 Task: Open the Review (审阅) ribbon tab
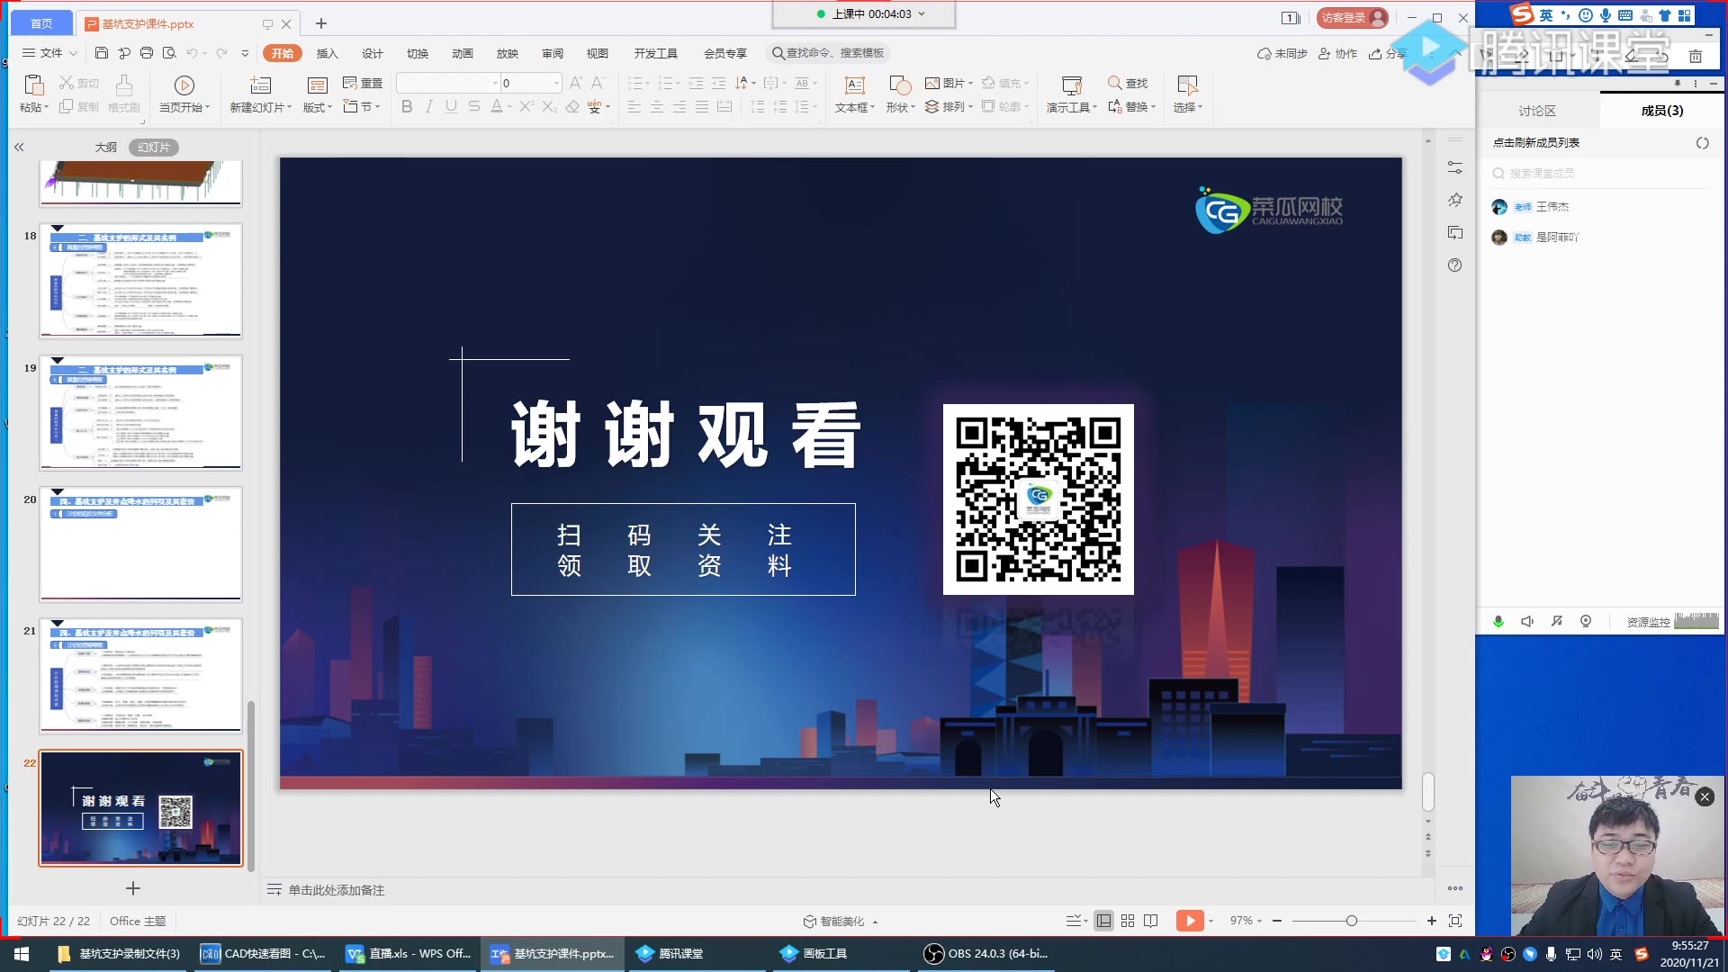click(553, 53)
